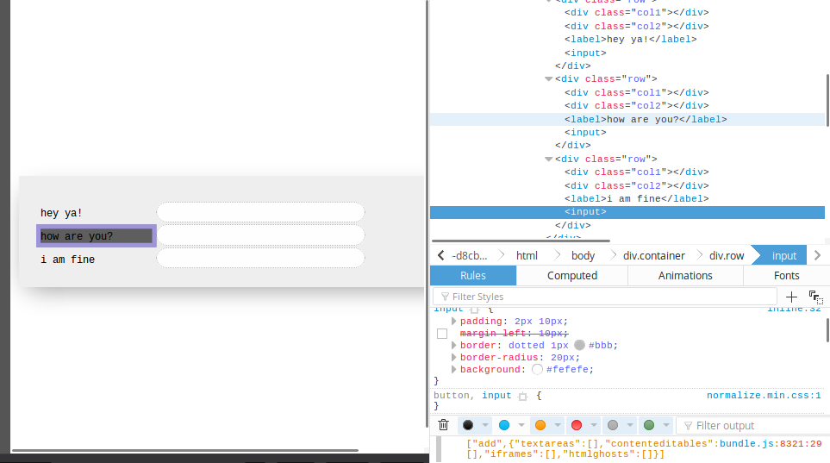Open dropdown arrow next to red filter

click(594, 425)
